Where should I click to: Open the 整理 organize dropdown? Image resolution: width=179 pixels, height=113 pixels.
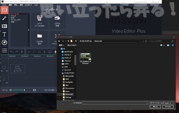coord(61,45)
